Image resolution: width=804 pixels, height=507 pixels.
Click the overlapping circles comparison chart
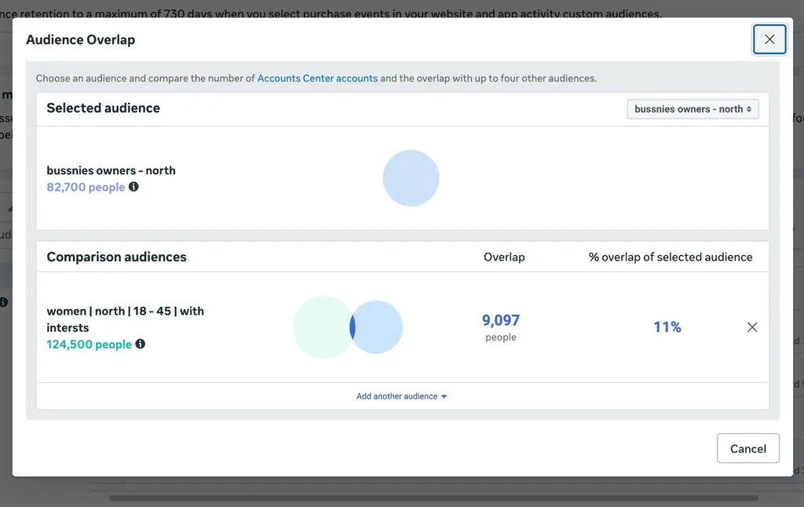(x=348, y=327)
